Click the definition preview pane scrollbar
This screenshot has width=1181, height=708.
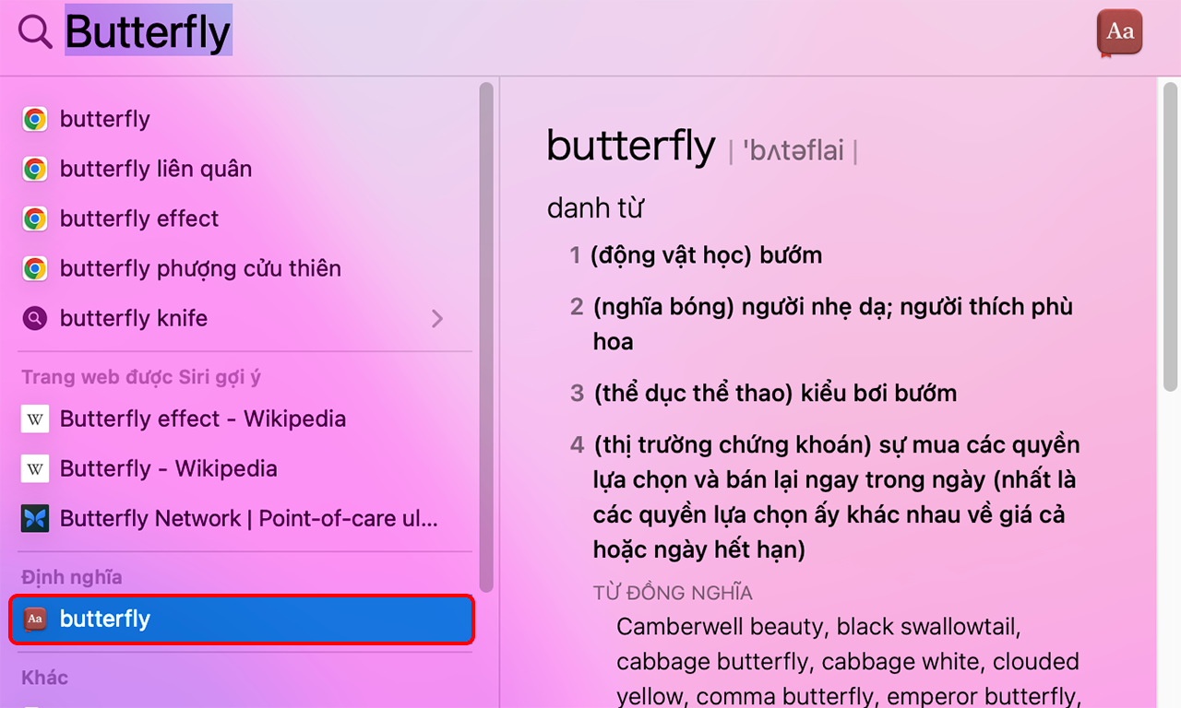click(1170, 235)
